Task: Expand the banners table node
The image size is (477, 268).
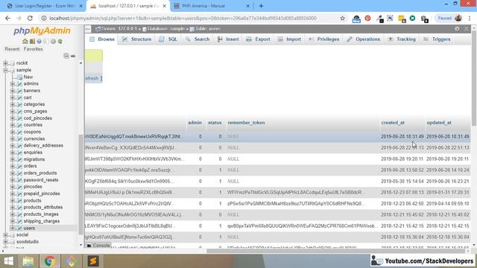Action: tap(13, 91)
